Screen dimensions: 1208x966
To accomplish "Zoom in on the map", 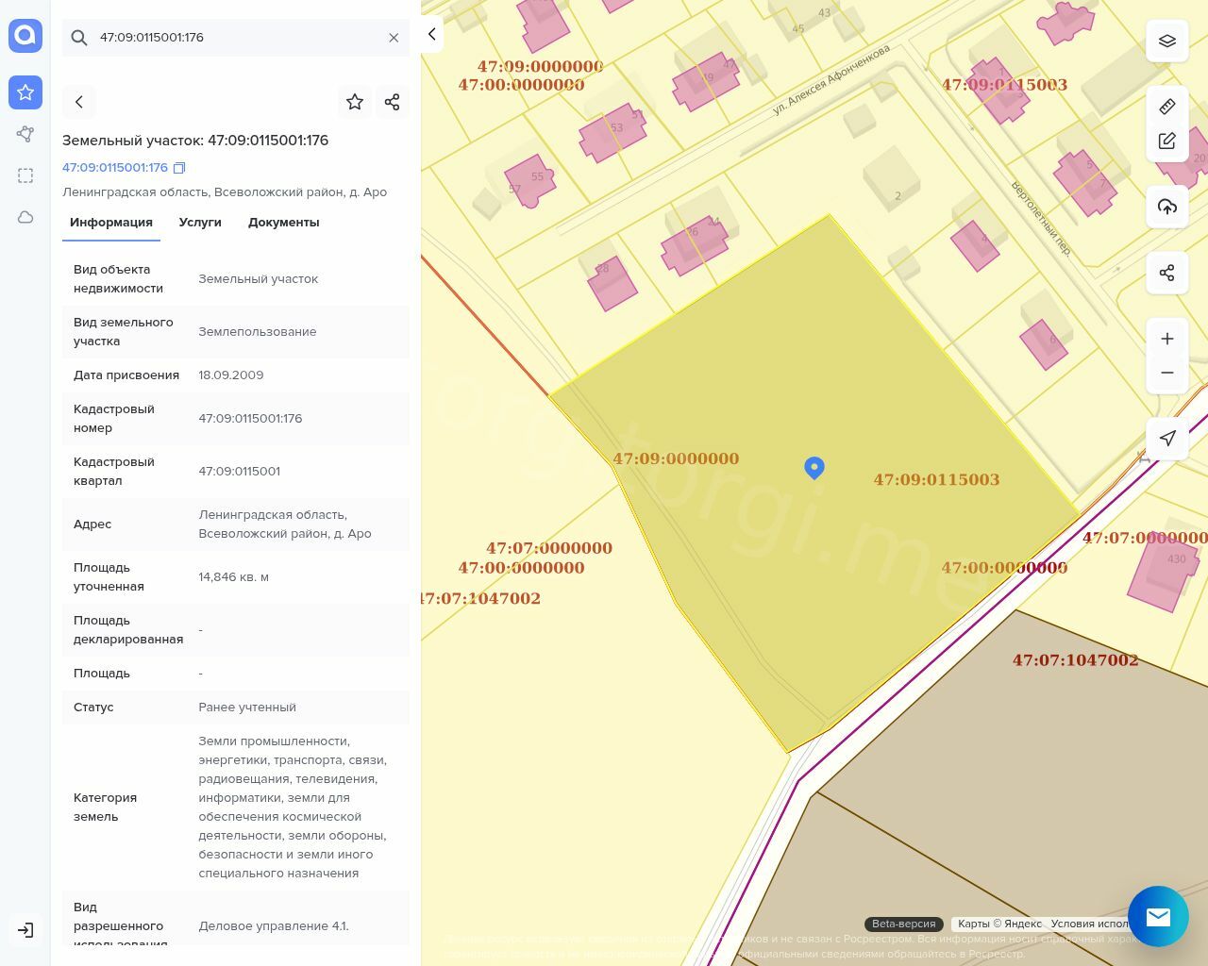I will (x=1166, y=339).
